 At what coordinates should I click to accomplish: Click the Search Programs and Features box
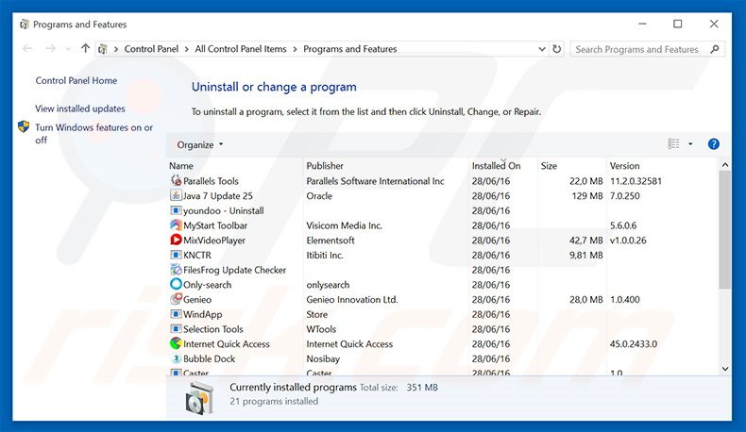point(642,49)
